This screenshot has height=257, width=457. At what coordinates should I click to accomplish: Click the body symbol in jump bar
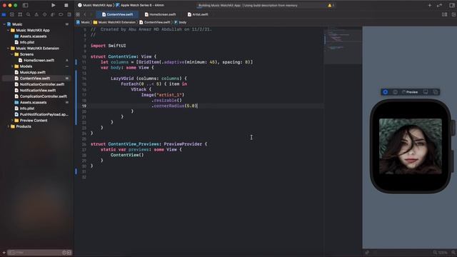click(x=181, y=22)
